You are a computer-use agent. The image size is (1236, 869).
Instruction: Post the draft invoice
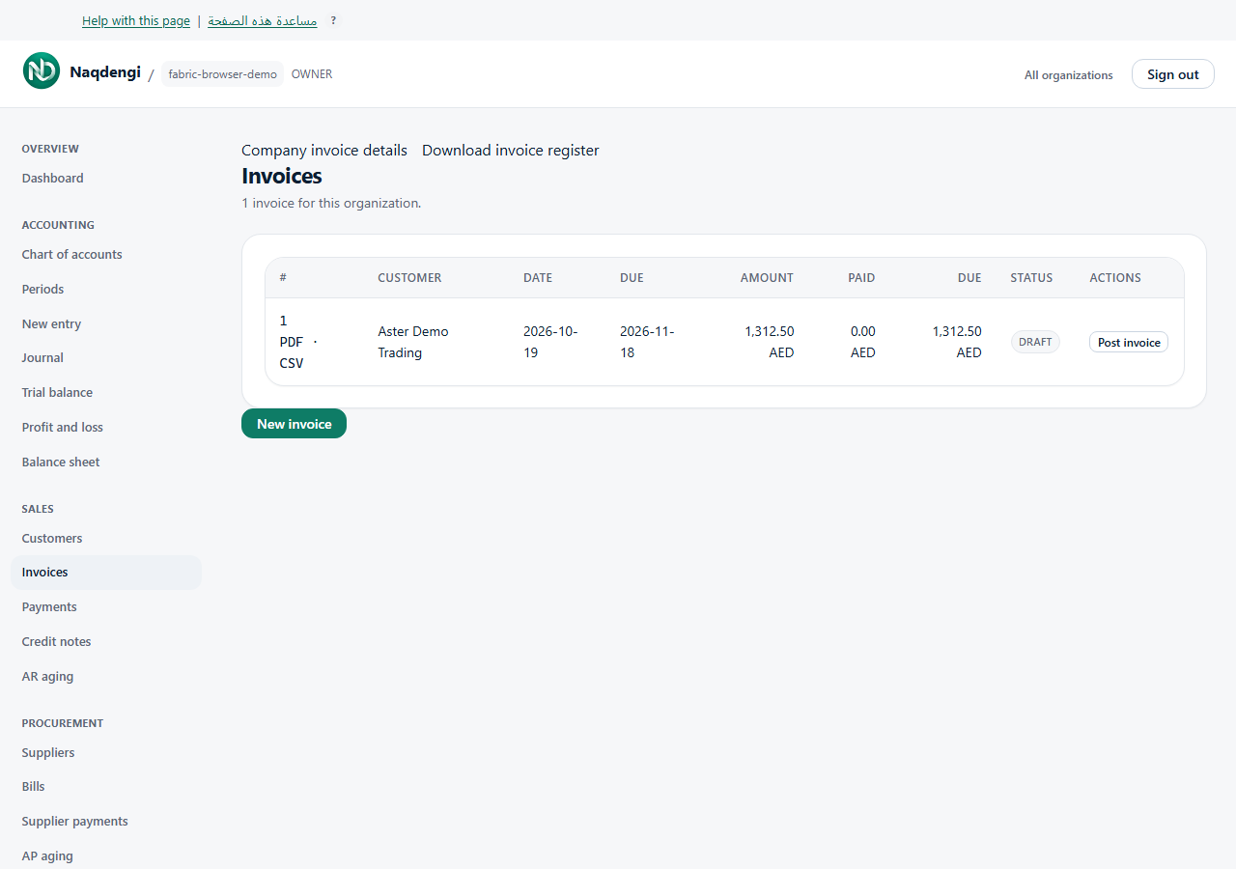pos(1129,342)
